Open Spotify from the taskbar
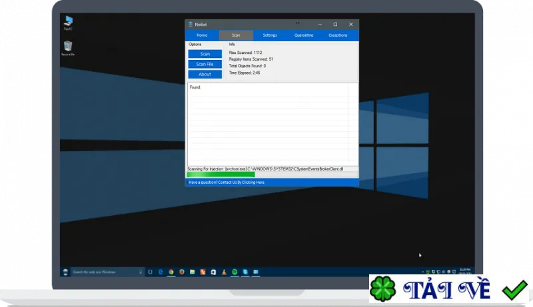Screen dimensions: 533x307 tap(235, 272)
